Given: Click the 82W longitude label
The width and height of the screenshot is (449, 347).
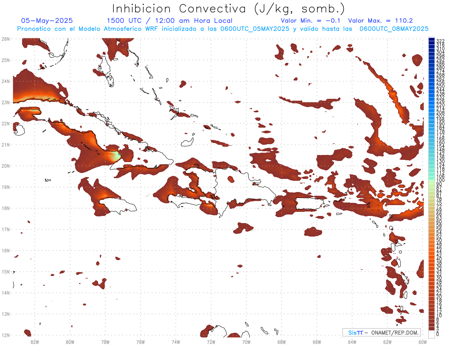Looking at the screenshot, I should 34,341.
